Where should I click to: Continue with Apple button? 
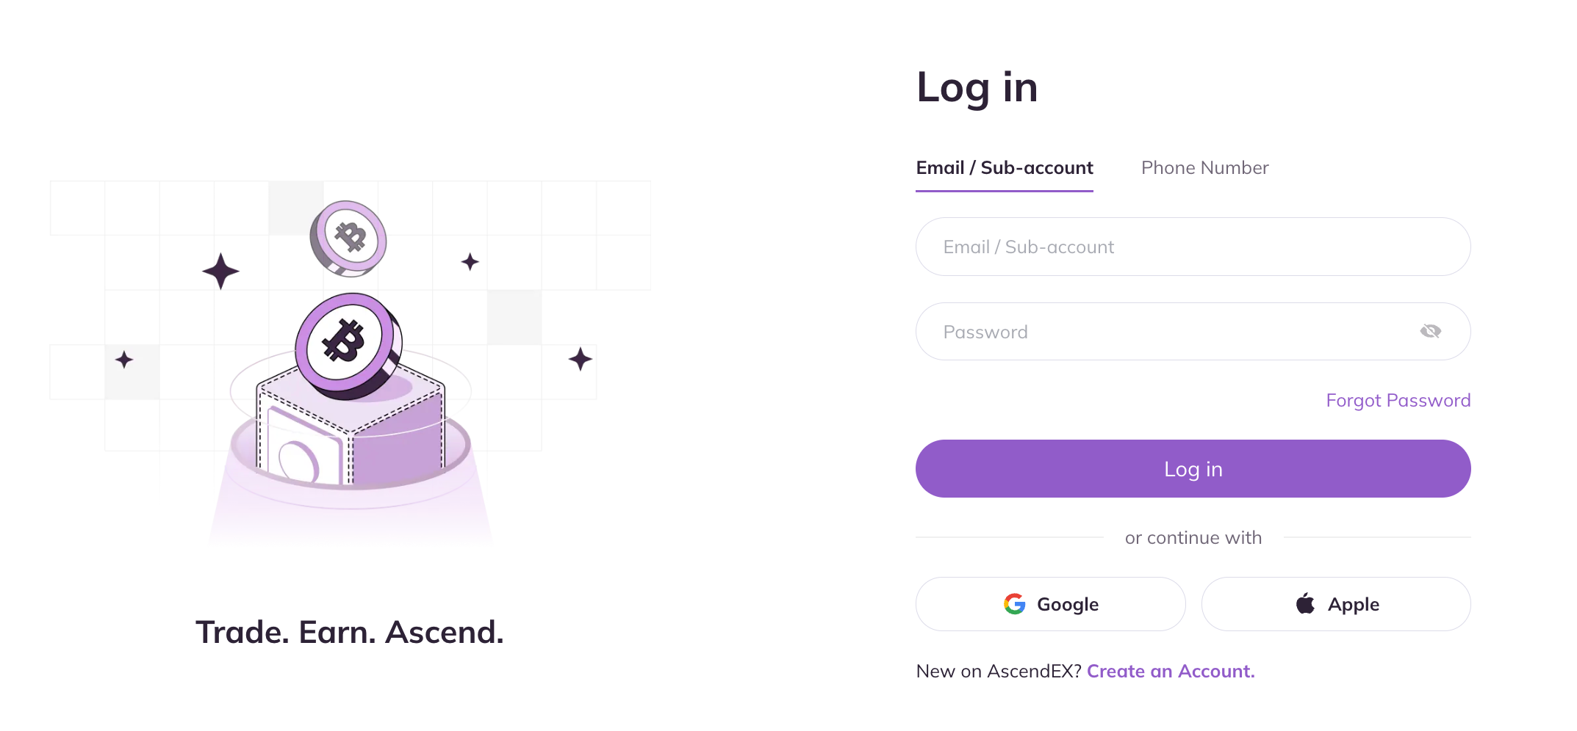click(x=1335, y=604)
